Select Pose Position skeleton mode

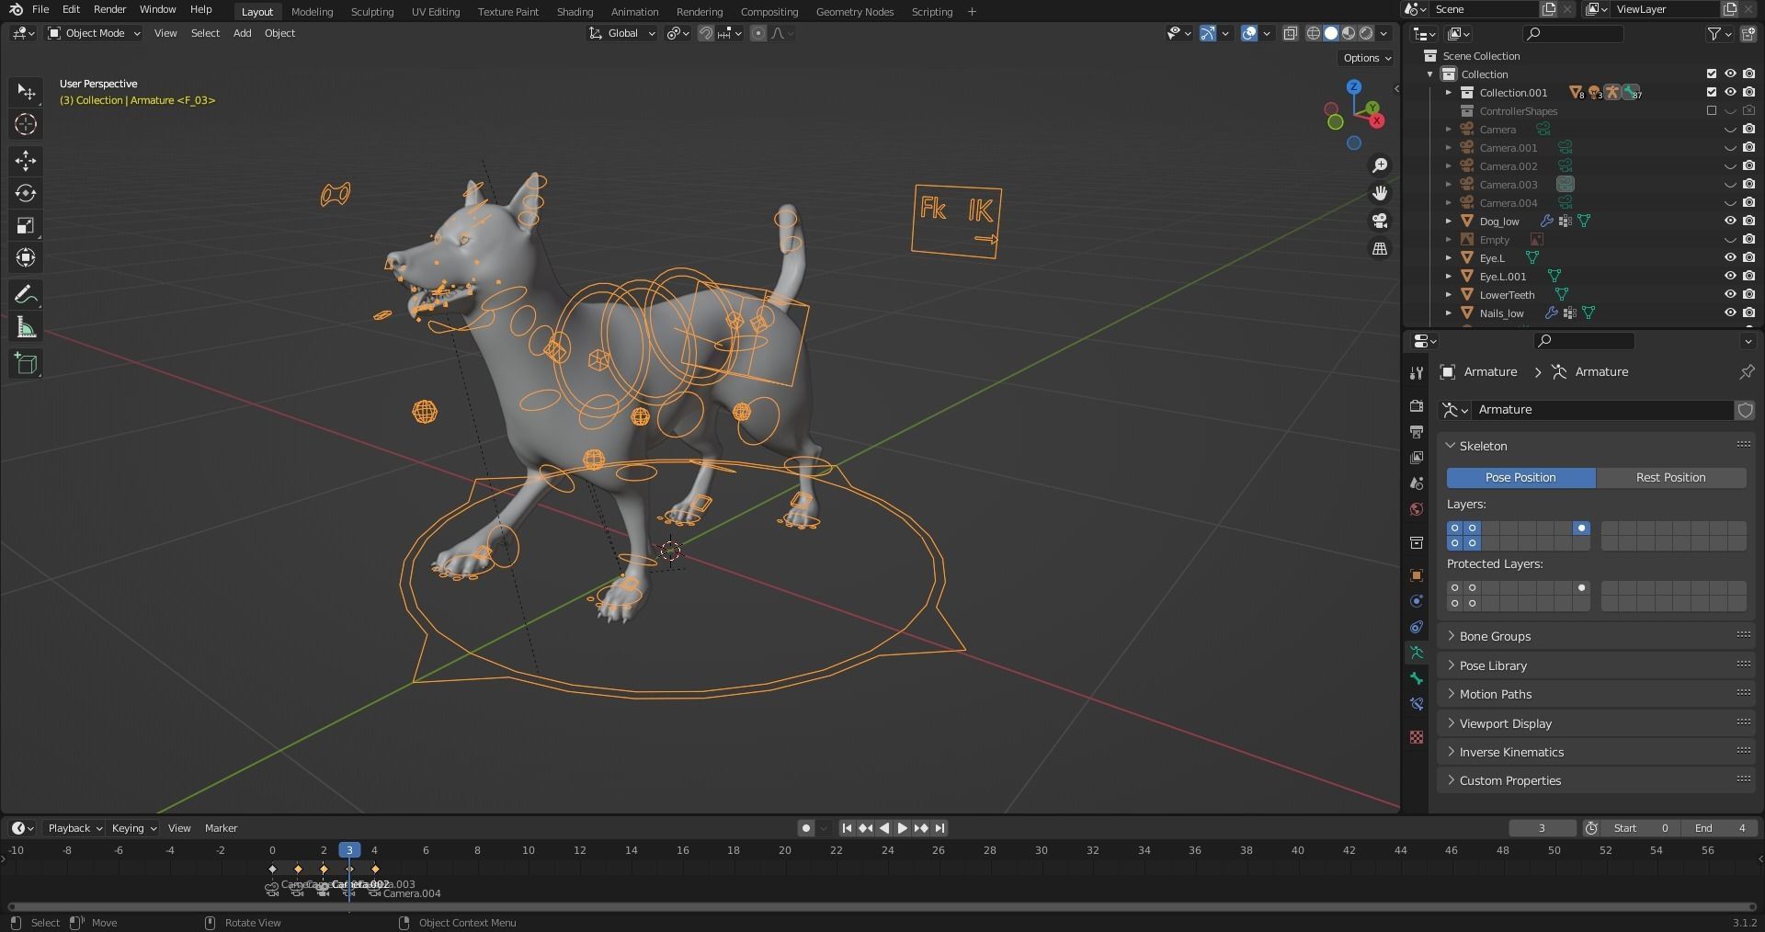[1520, 477]
